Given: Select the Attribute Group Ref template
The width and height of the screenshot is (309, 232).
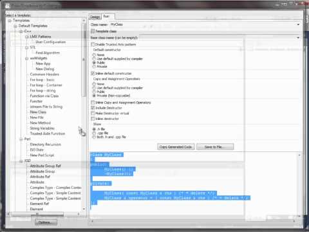Looking at the screenshot, I should click(x=45, y=166).
